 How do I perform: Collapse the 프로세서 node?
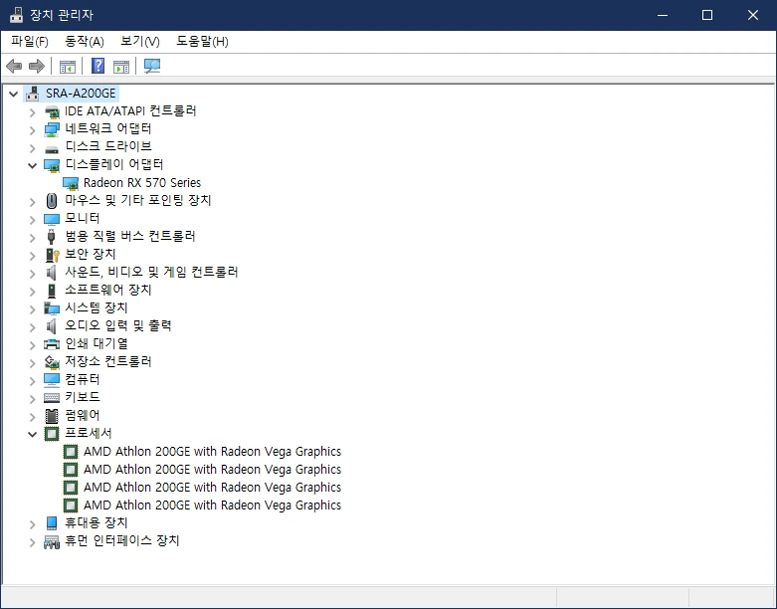click(32, 434)
